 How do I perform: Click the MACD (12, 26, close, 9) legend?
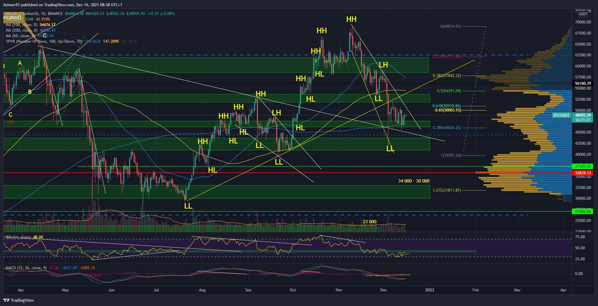[x=26, y=268]
